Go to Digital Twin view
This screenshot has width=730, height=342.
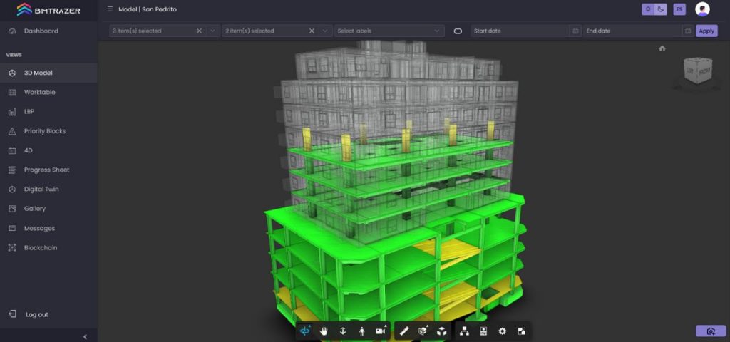click(x=41, y=190)
